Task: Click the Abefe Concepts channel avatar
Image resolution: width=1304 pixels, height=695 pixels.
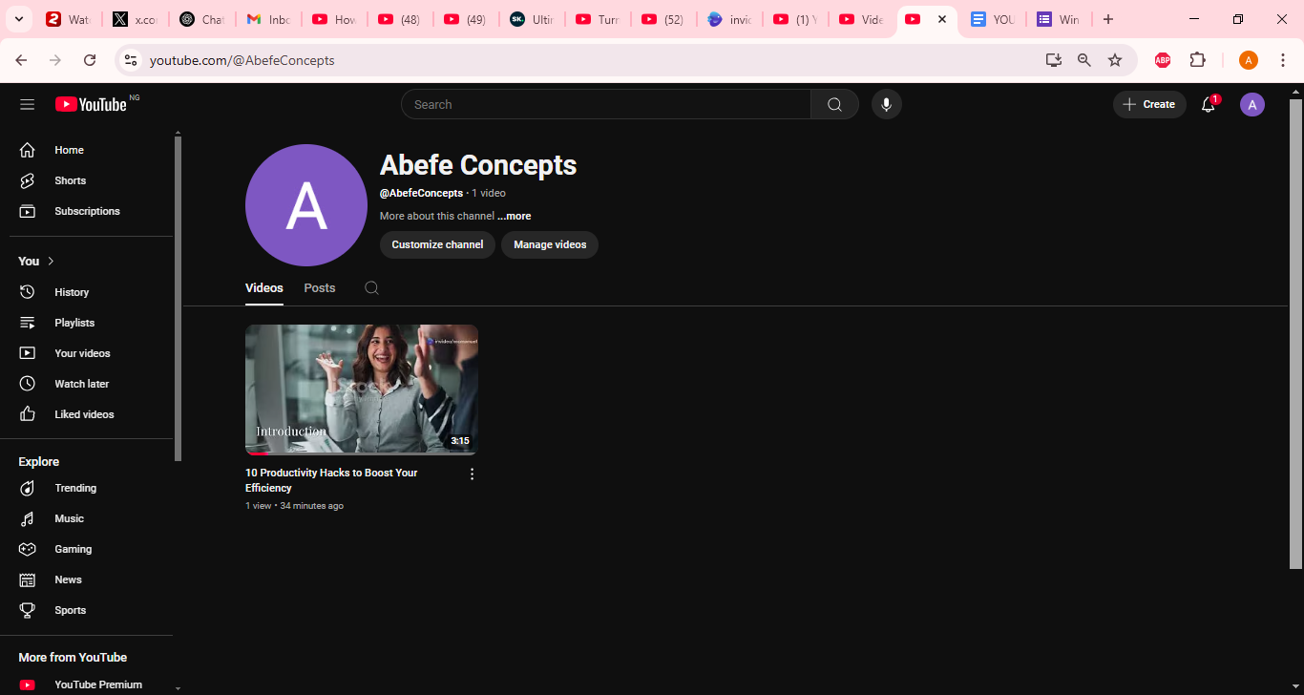Action: [306, 205]
